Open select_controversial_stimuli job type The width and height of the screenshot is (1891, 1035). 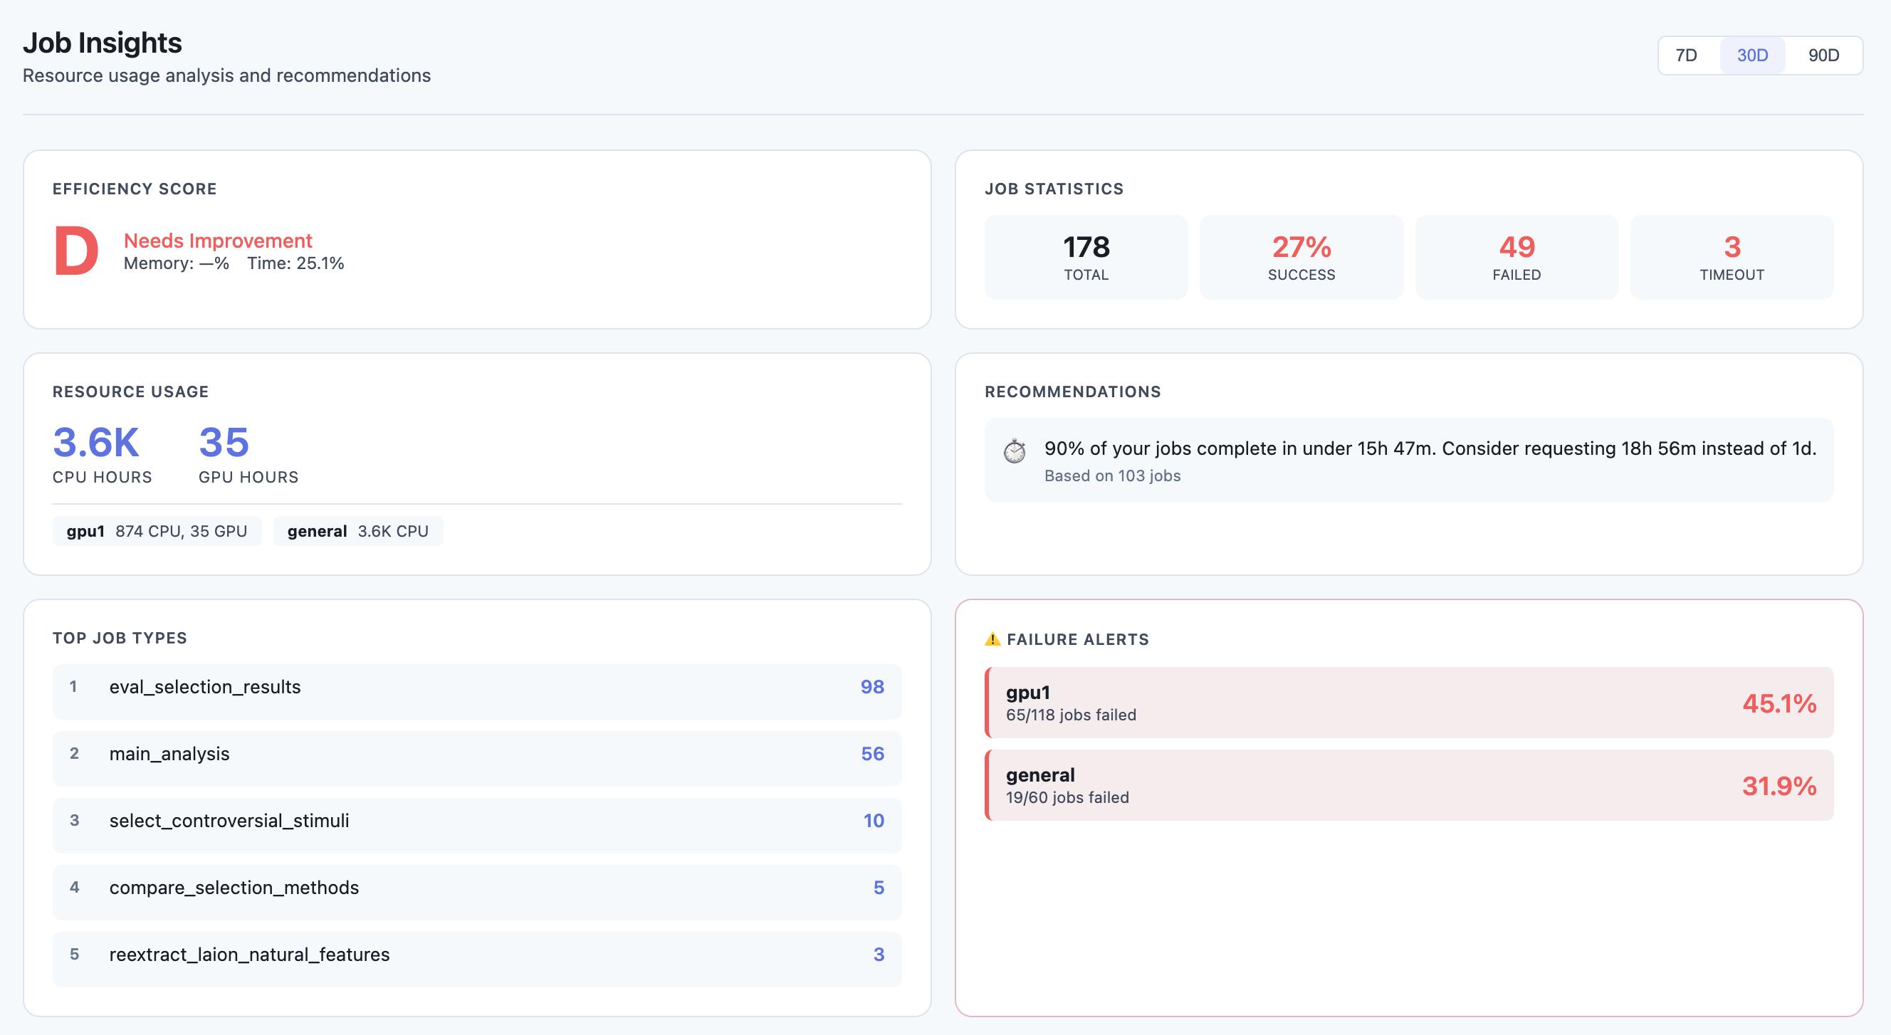476,821
